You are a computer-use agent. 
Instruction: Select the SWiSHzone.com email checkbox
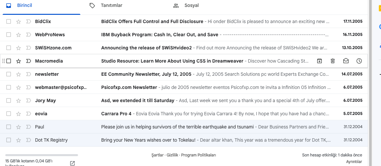[9, 48]
